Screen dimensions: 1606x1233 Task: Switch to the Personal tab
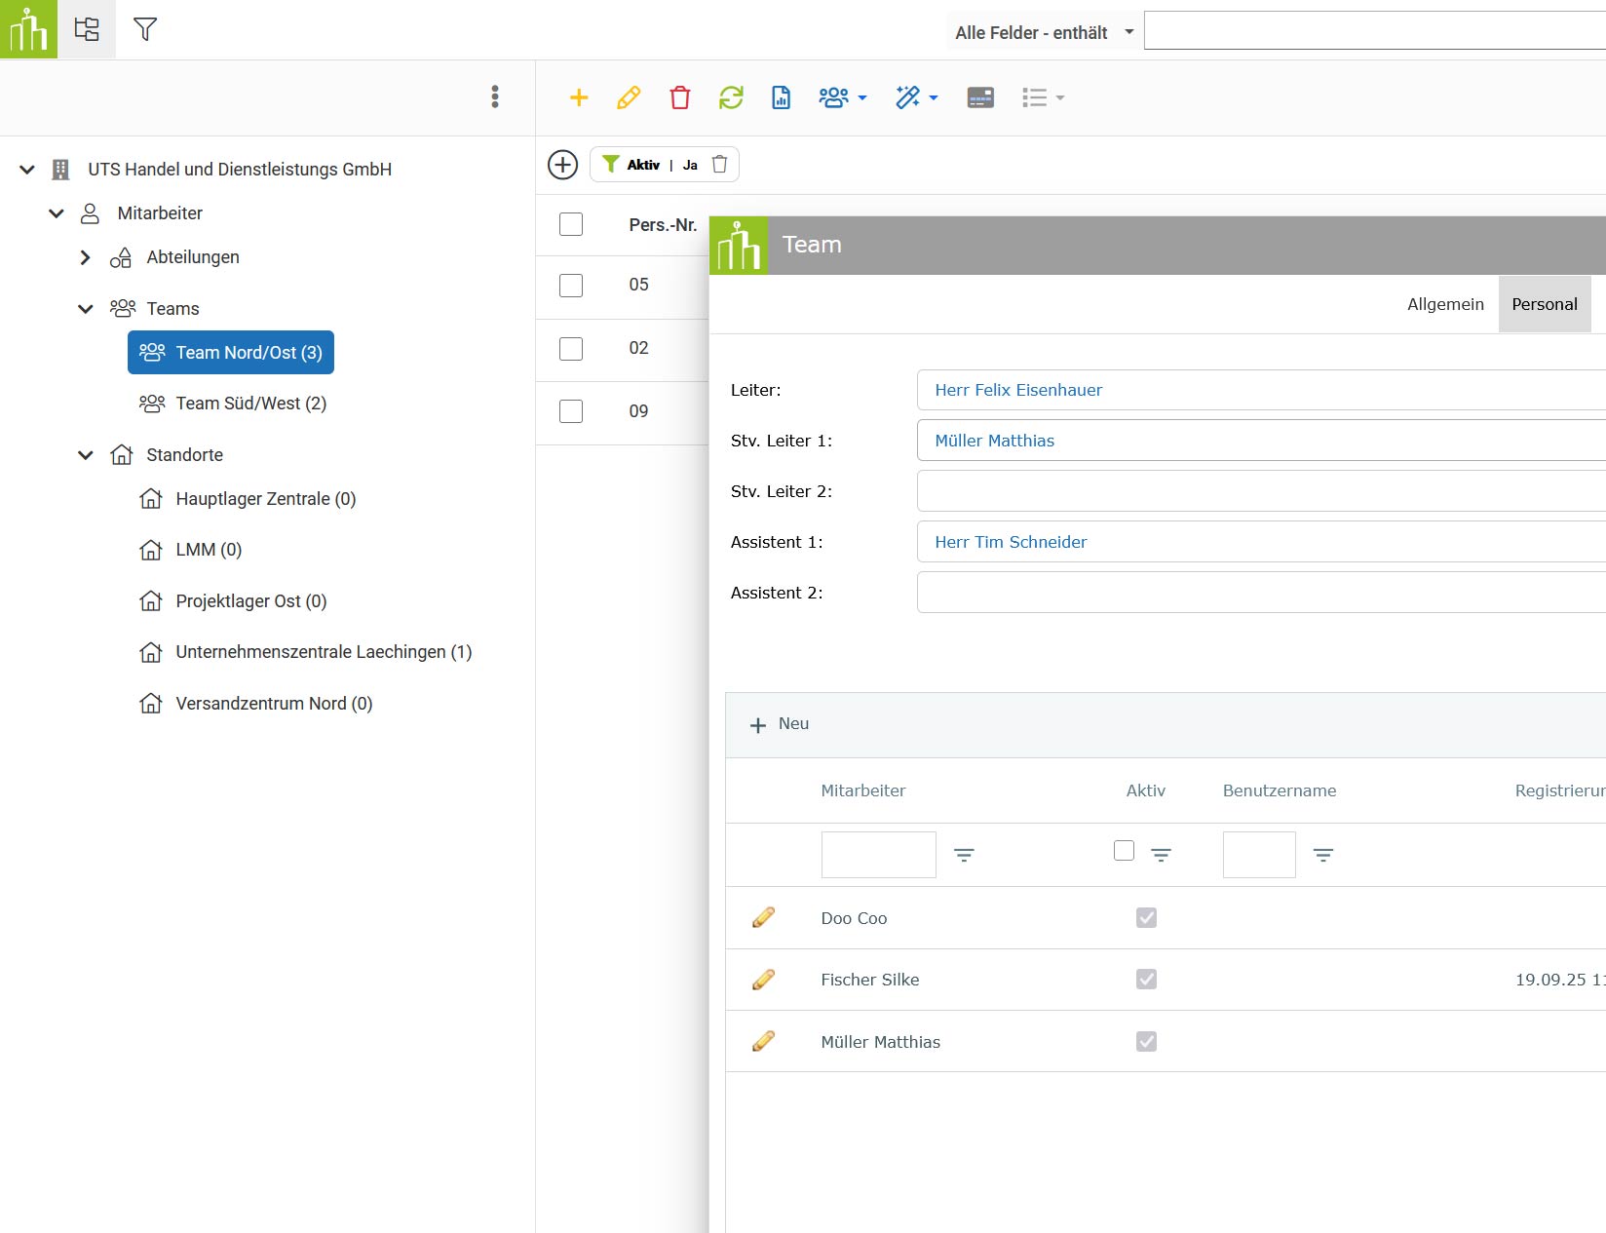coord(1545,304)
